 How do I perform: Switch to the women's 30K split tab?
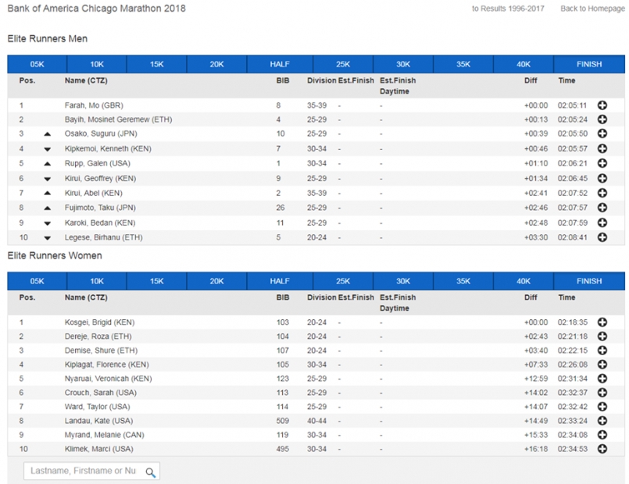[x=402, y=281]
